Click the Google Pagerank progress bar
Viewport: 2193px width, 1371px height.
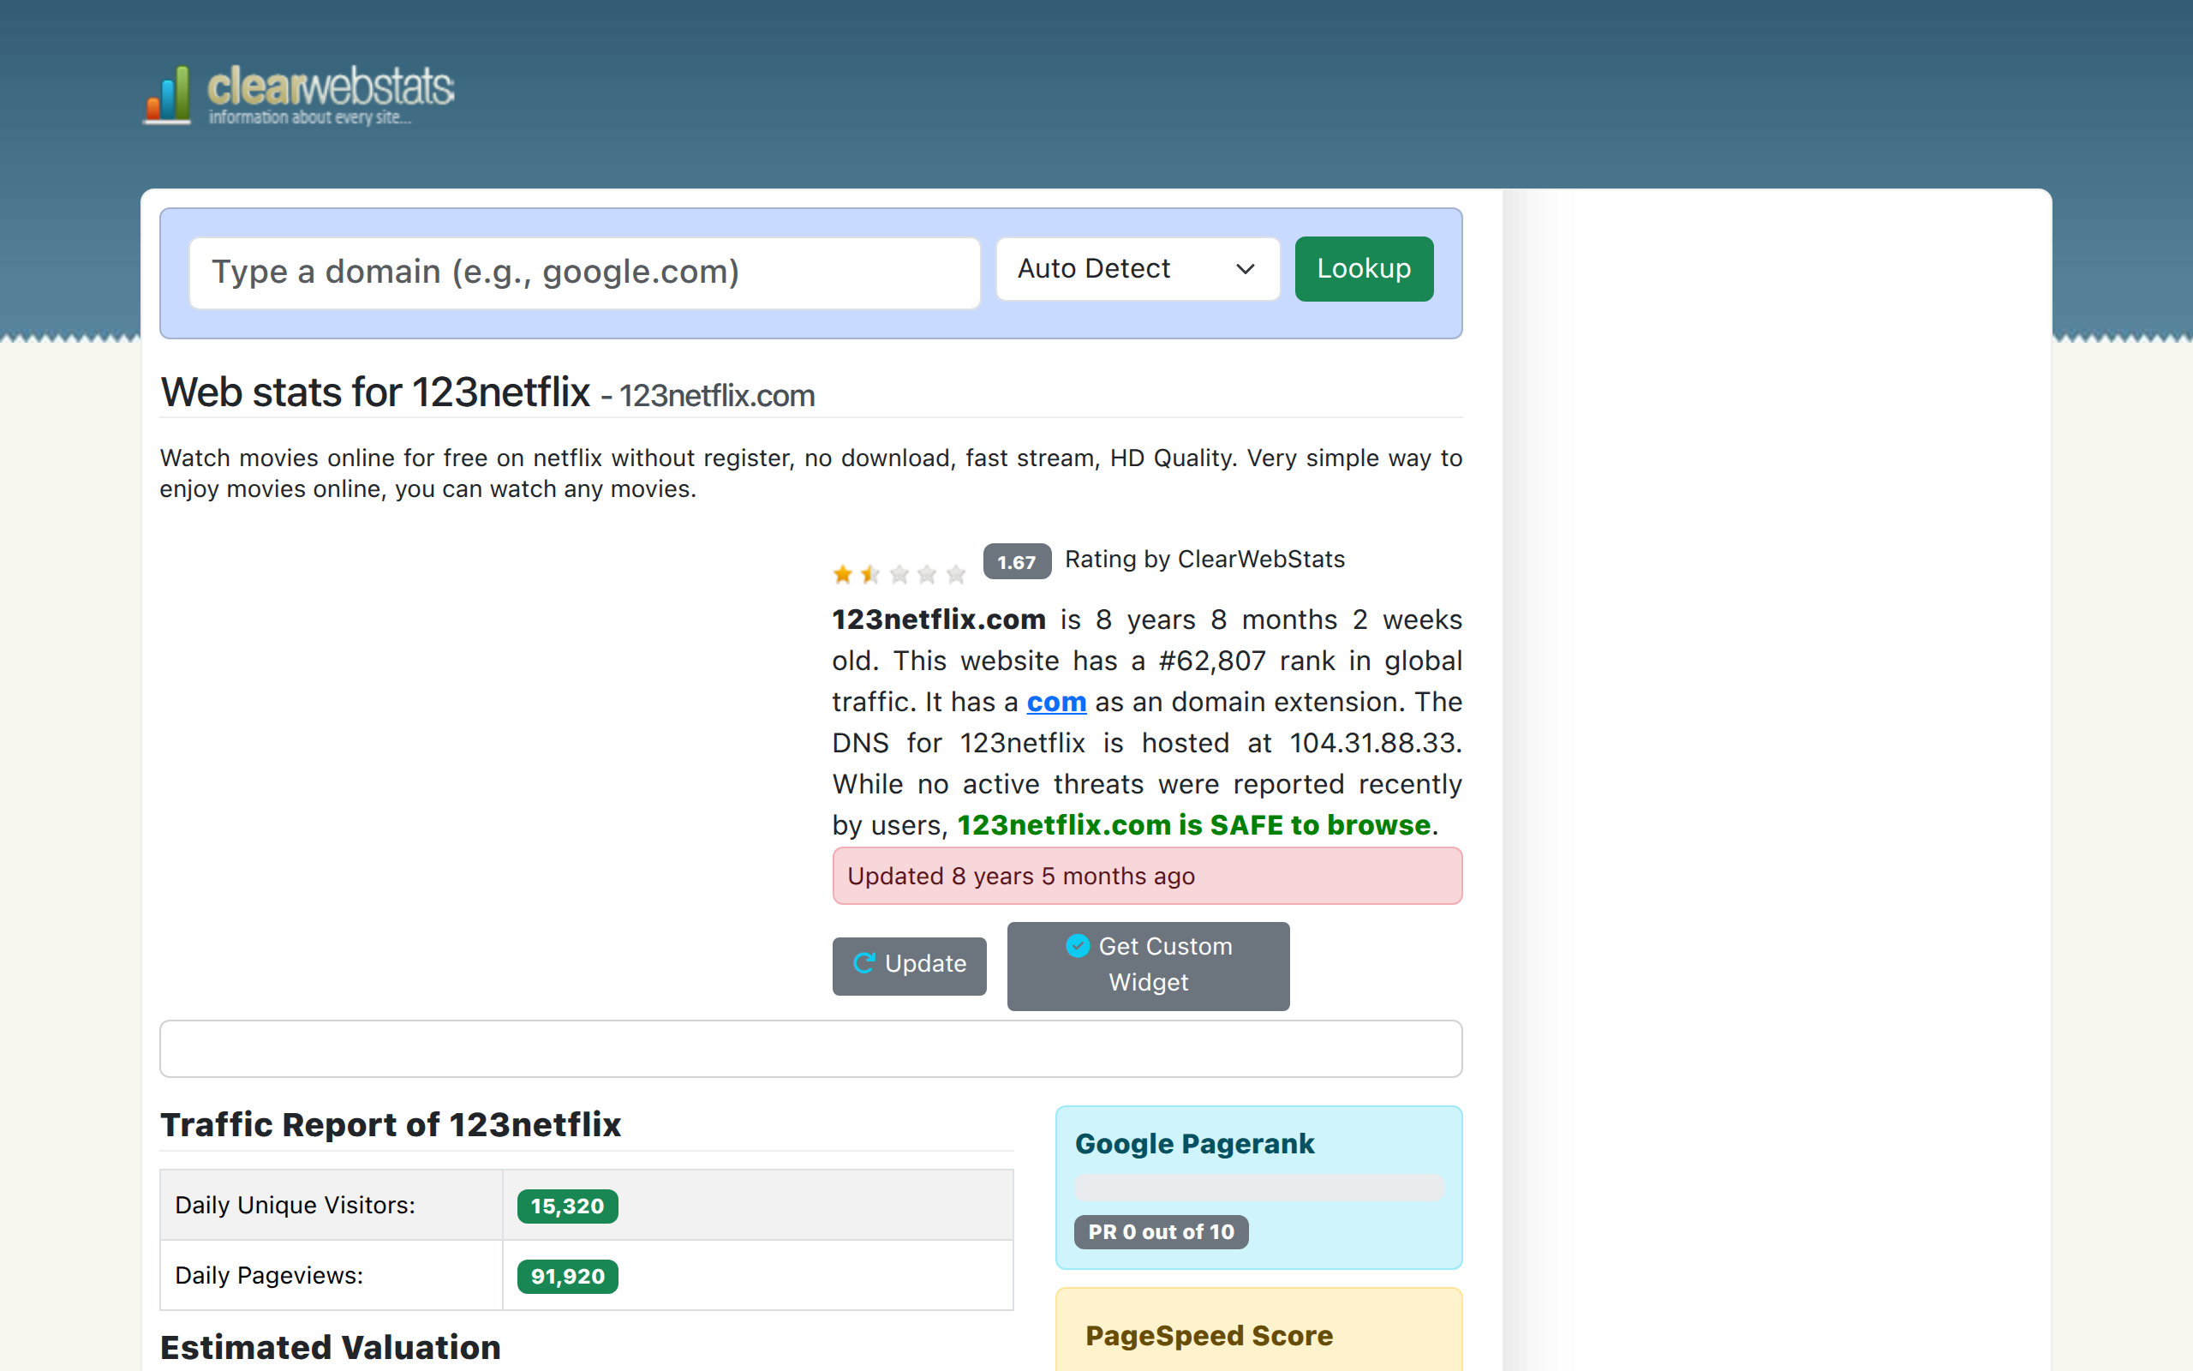[x=1258, y=1188]
